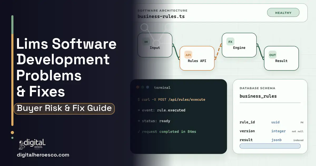The image size is (316, 166).
Task: Click the green terminal window dot
Action: 142,87
